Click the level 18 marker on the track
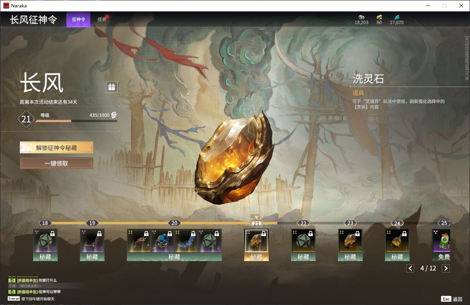The image size is (470, 305). (x=45, y=223)
